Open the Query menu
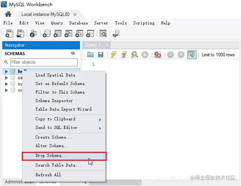241x186 pixels. tap(57, 23)
